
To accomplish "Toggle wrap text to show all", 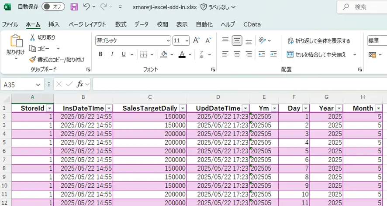I will tap(319, 41).
